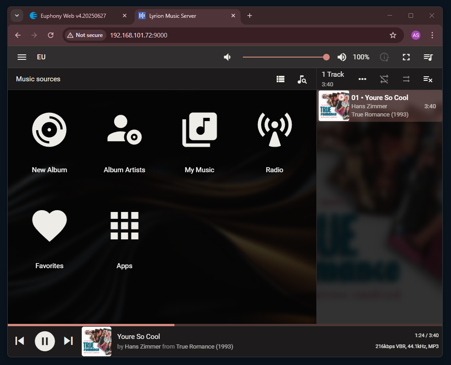
Task: Bookmark this page with the star
Action: click(393, 35)
